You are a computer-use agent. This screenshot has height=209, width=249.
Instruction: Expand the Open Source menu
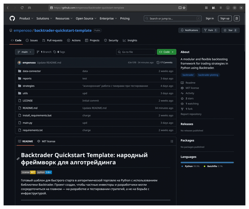[x=86, y=19]
